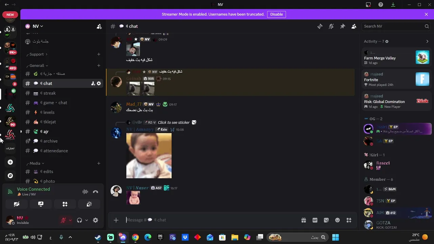
Task: Disconnect from voice call icon
Action: click(x=96, y=191)
